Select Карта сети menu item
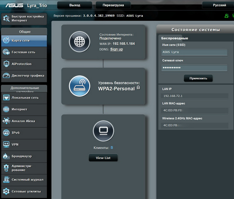This screenshot has height=199, width=234. click(x=24, y=41)
